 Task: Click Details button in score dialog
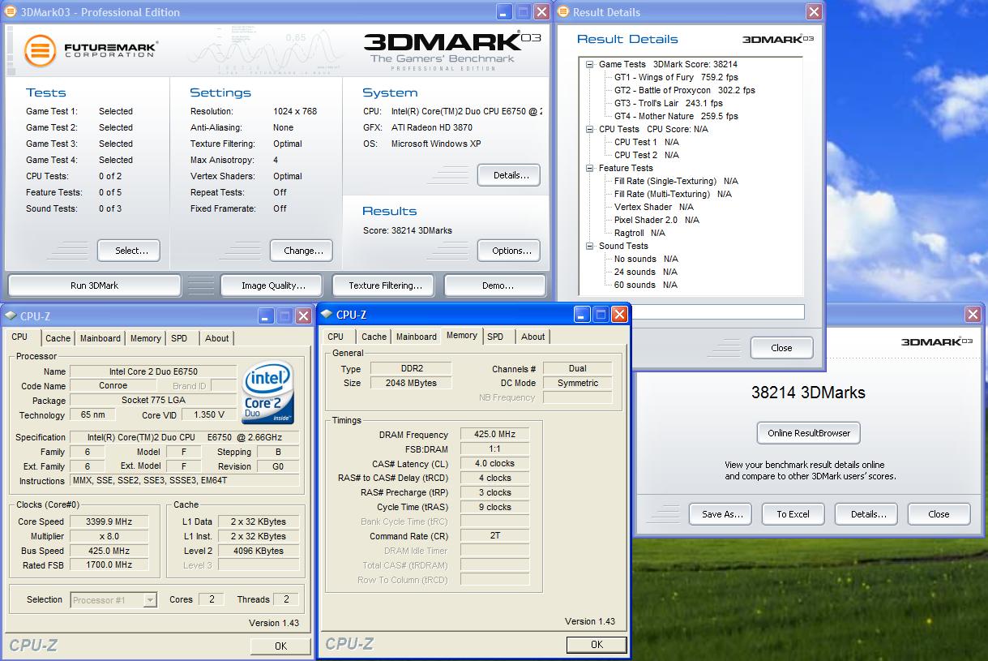click(x=866, y=514)
